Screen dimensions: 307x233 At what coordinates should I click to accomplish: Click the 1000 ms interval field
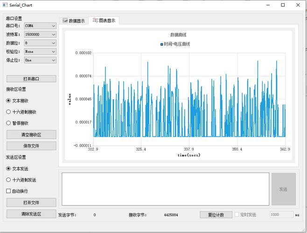pyautogui.click(x=281, y=215)
